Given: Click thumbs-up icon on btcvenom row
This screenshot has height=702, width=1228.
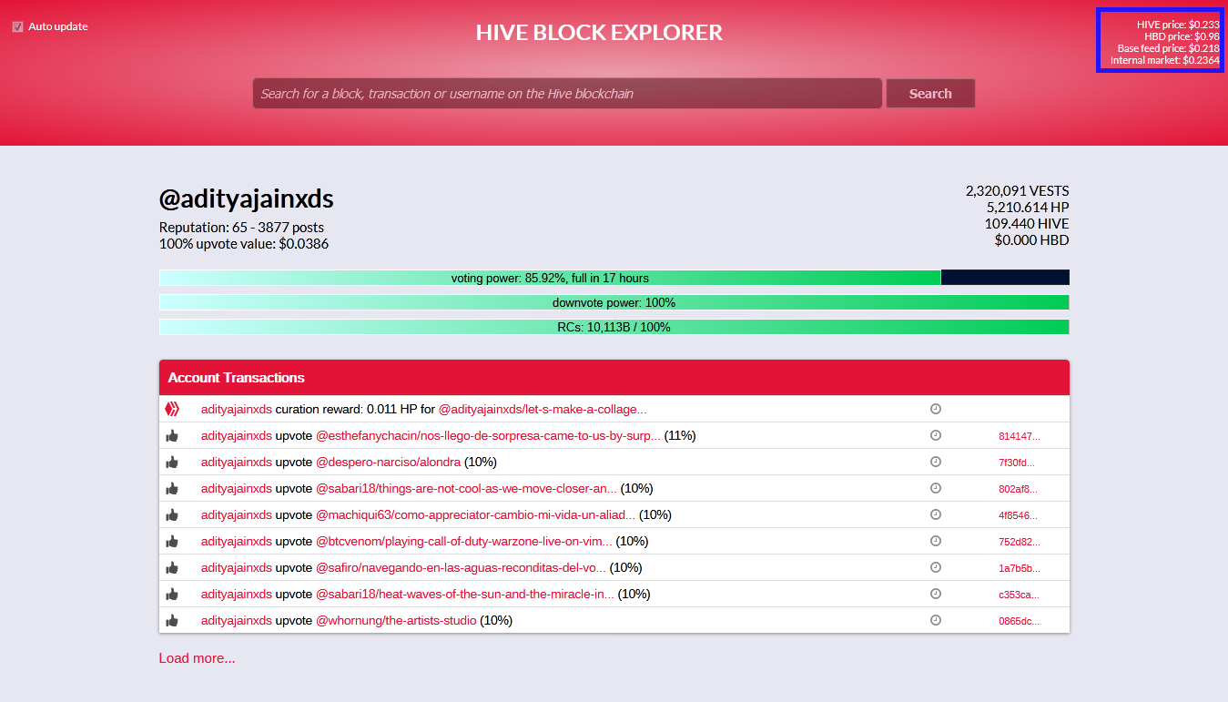Looking at the screenshot, I should coord(172,542).
